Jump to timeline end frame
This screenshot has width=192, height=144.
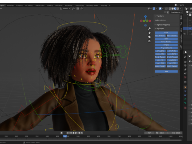pyautogui.click(x=82, y=133)
